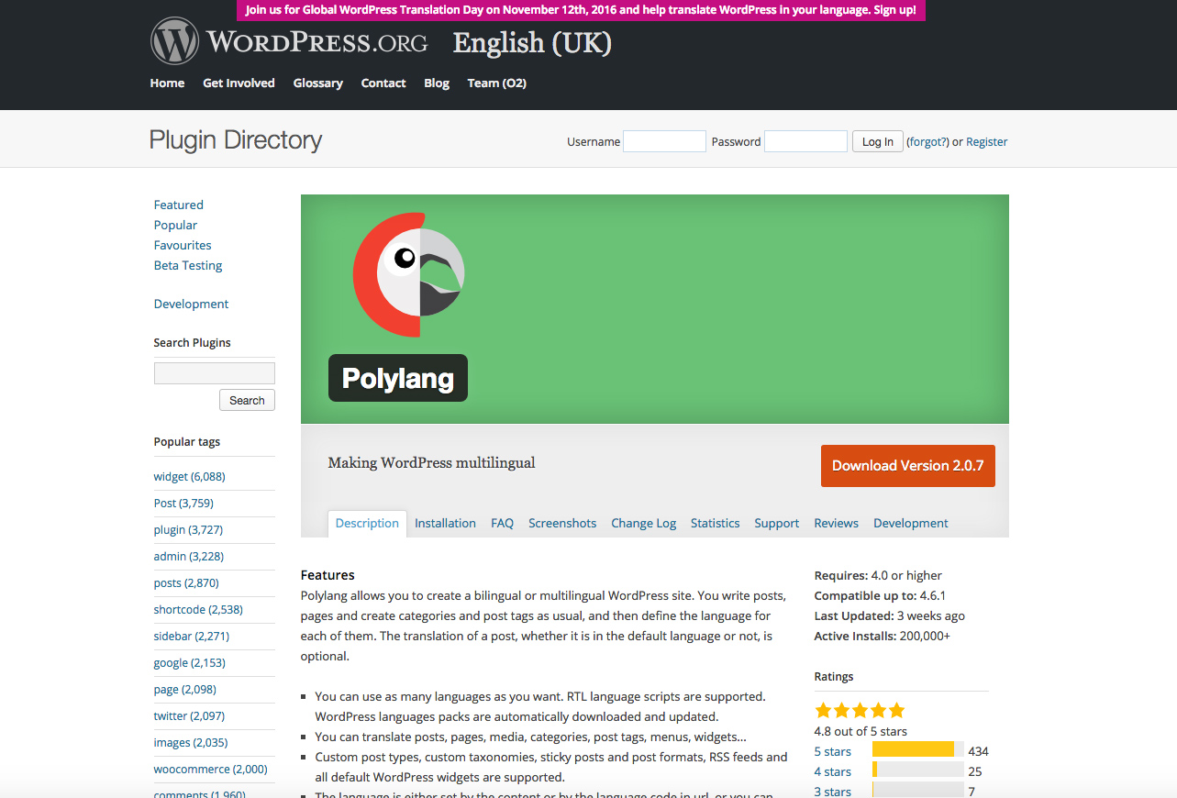This screenshot has height=798, width=1177.
Task: Open the Contact navigation item
Action: coord(383,83)
